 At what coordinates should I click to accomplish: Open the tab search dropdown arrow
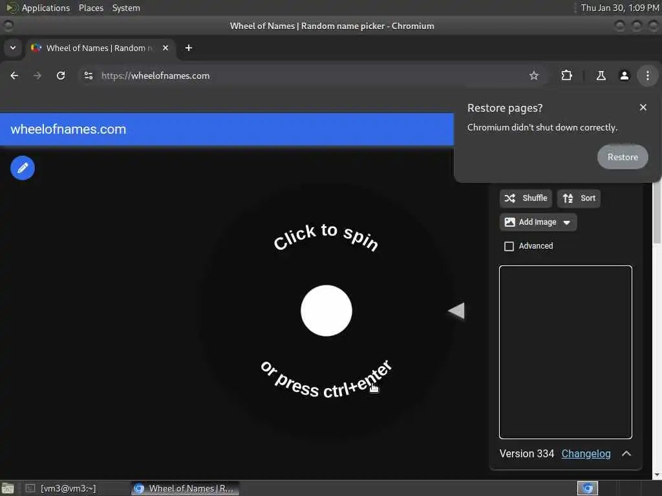click(x=13, y=48)
